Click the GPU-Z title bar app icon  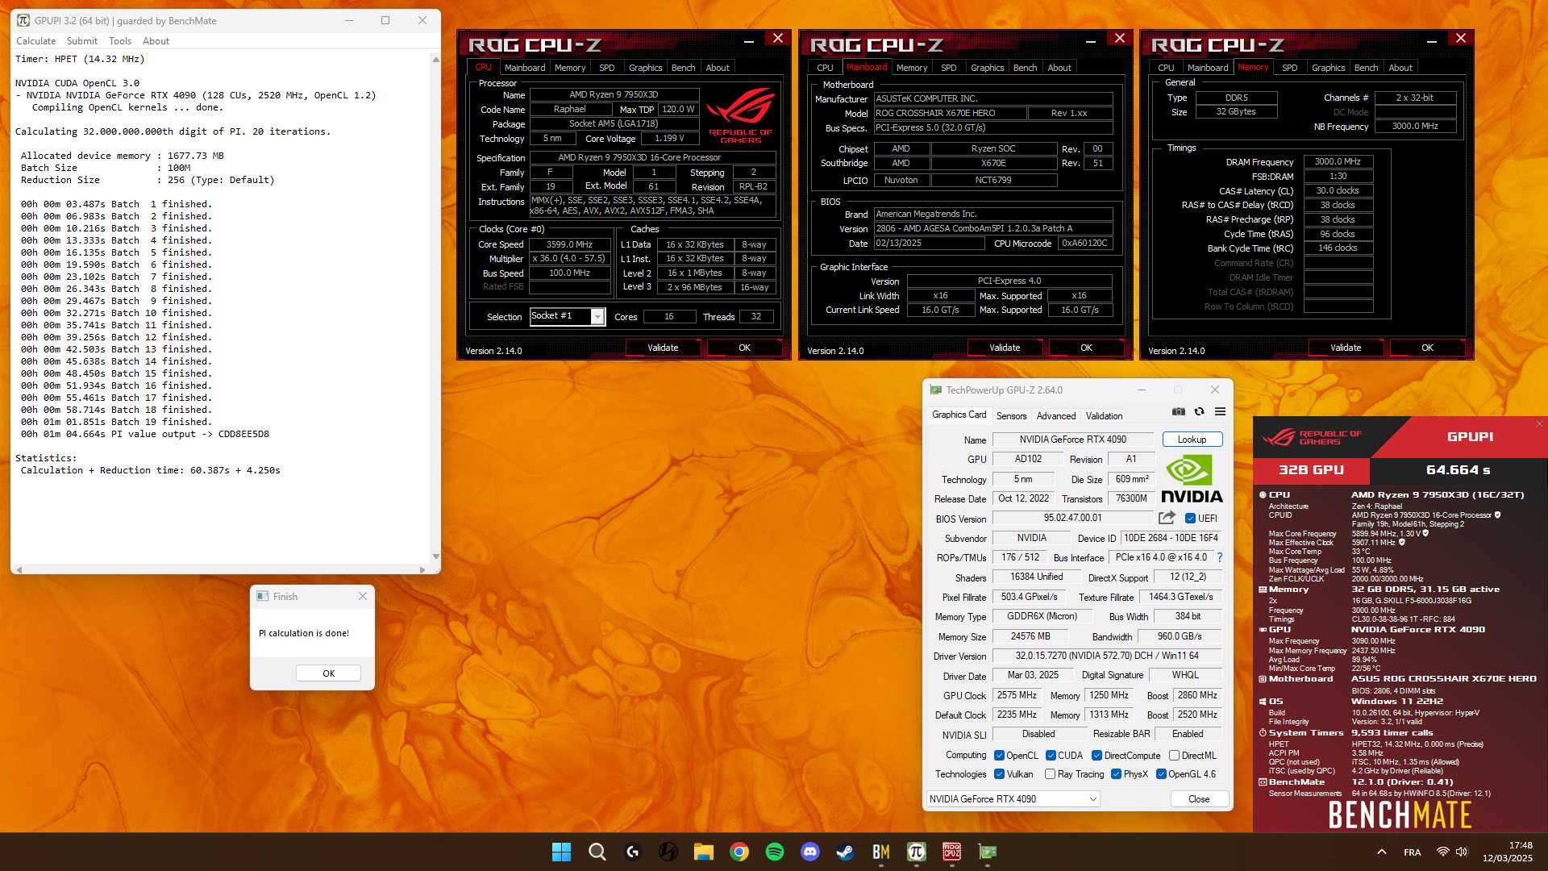pyautogui.click(x=935, y=390)
